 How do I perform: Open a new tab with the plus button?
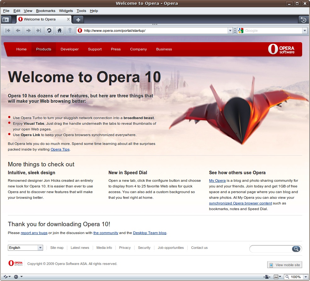point(78,19)
